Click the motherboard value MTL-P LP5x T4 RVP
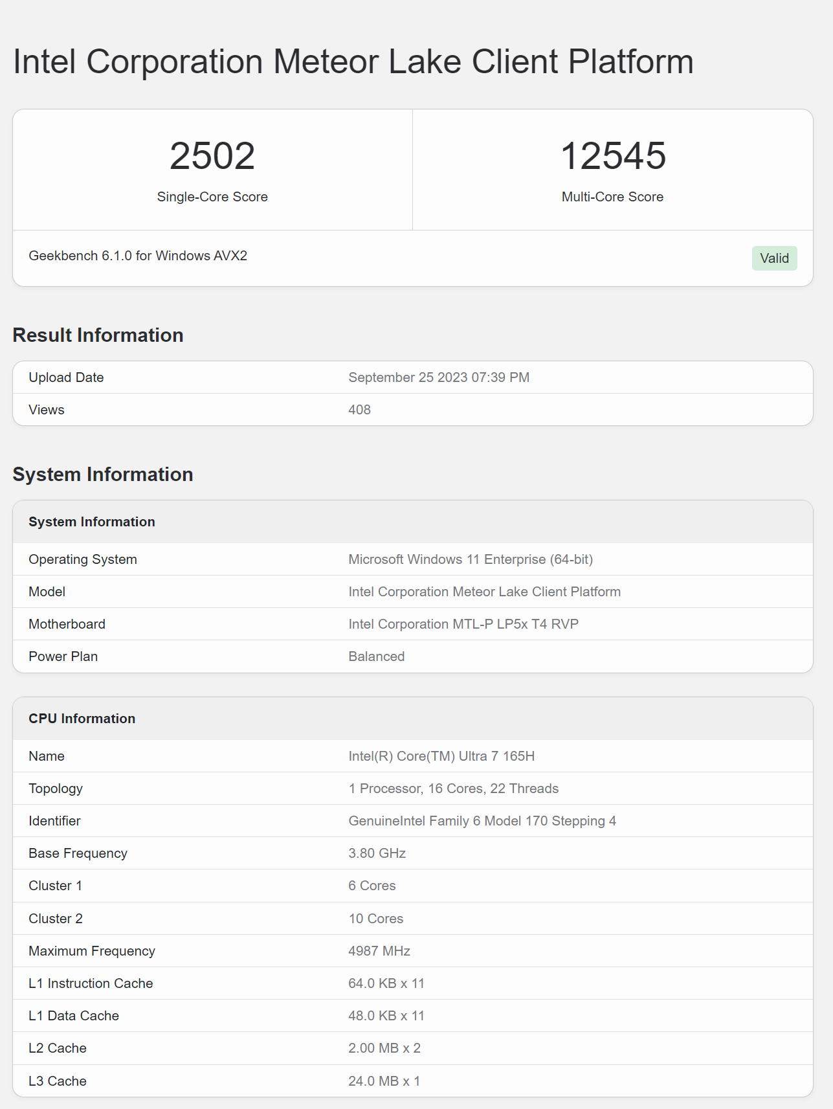833x1109 pixels. click(463, 624)
